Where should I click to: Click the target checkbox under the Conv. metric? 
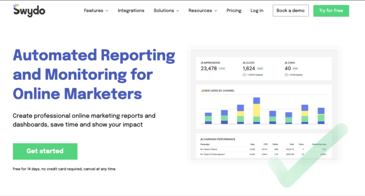pos(286,75)
